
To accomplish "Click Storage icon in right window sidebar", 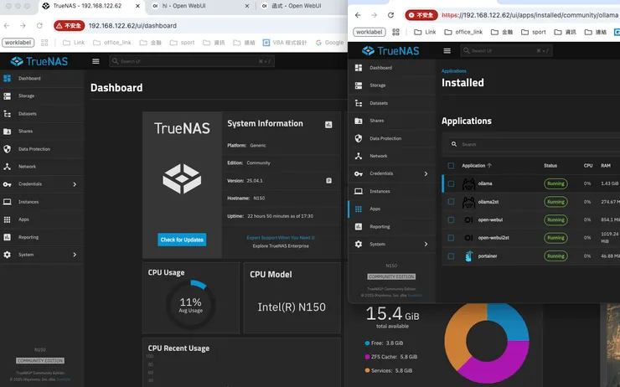I will [359, 85].
